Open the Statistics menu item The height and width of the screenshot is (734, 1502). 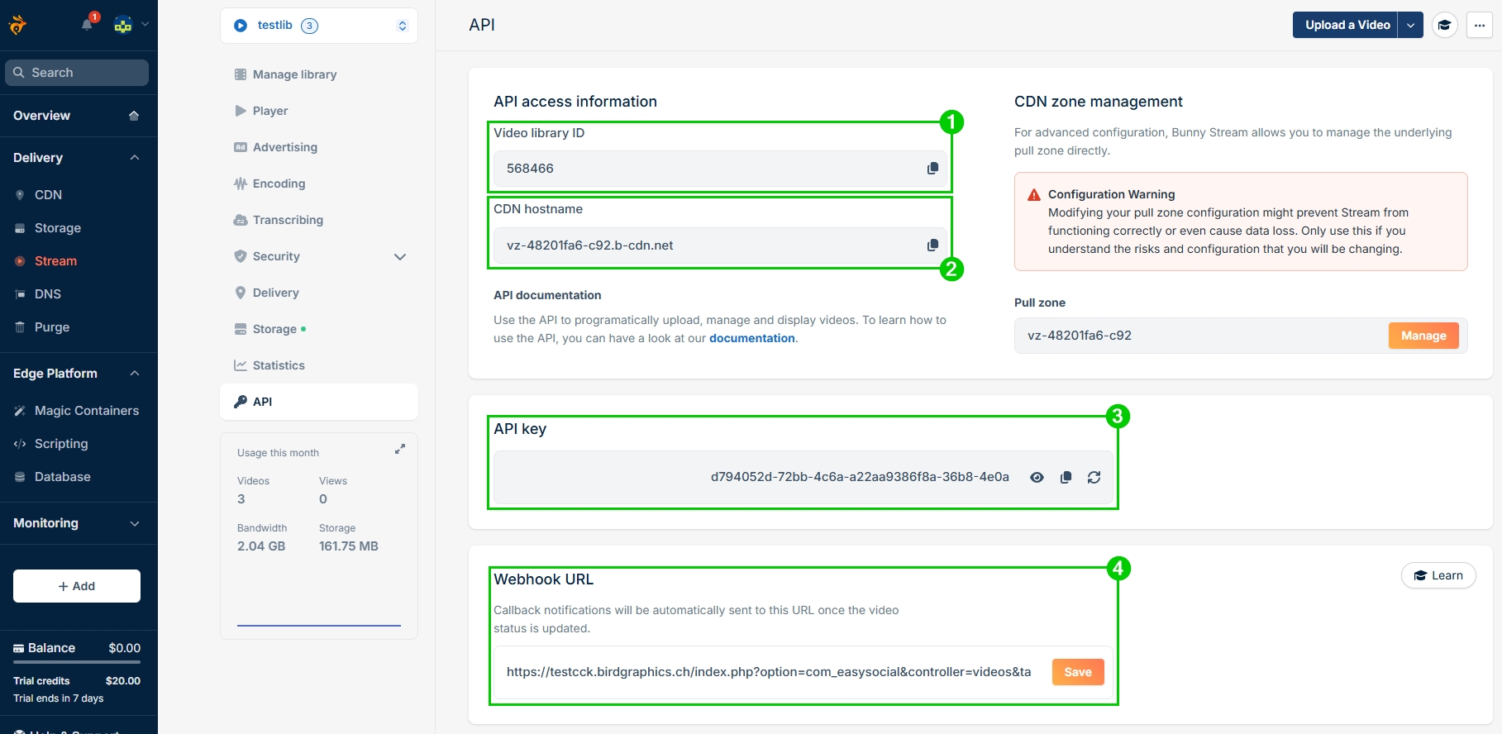point(279,365)
